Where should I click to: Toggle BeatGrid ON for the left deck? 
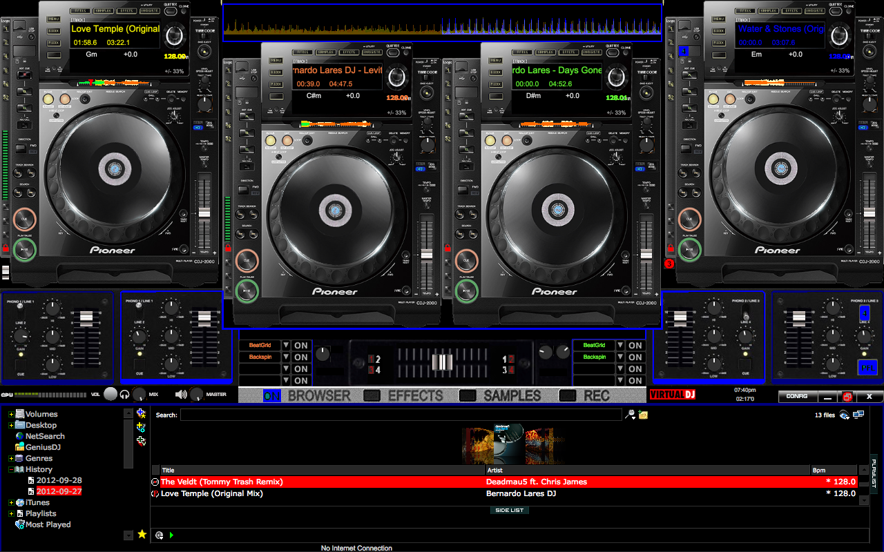[x=302, y=345]
